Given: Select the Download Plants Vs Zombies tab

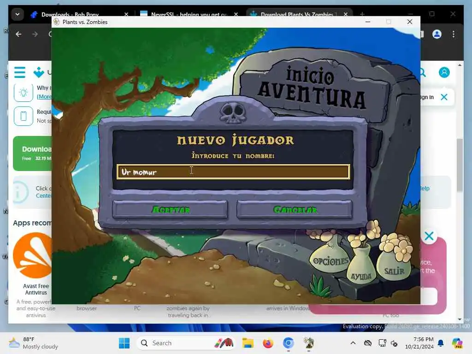Looking at the screenshot, I should pyautogui.click(x=296, y=14).
